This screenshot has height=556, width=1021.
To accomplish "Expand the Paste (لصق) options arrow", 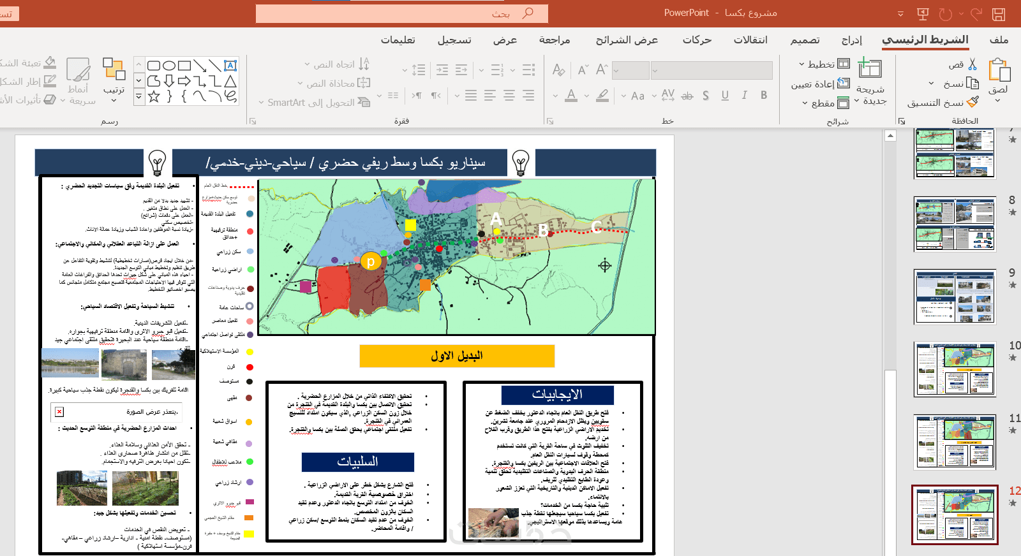I will (x=998, y=101).
